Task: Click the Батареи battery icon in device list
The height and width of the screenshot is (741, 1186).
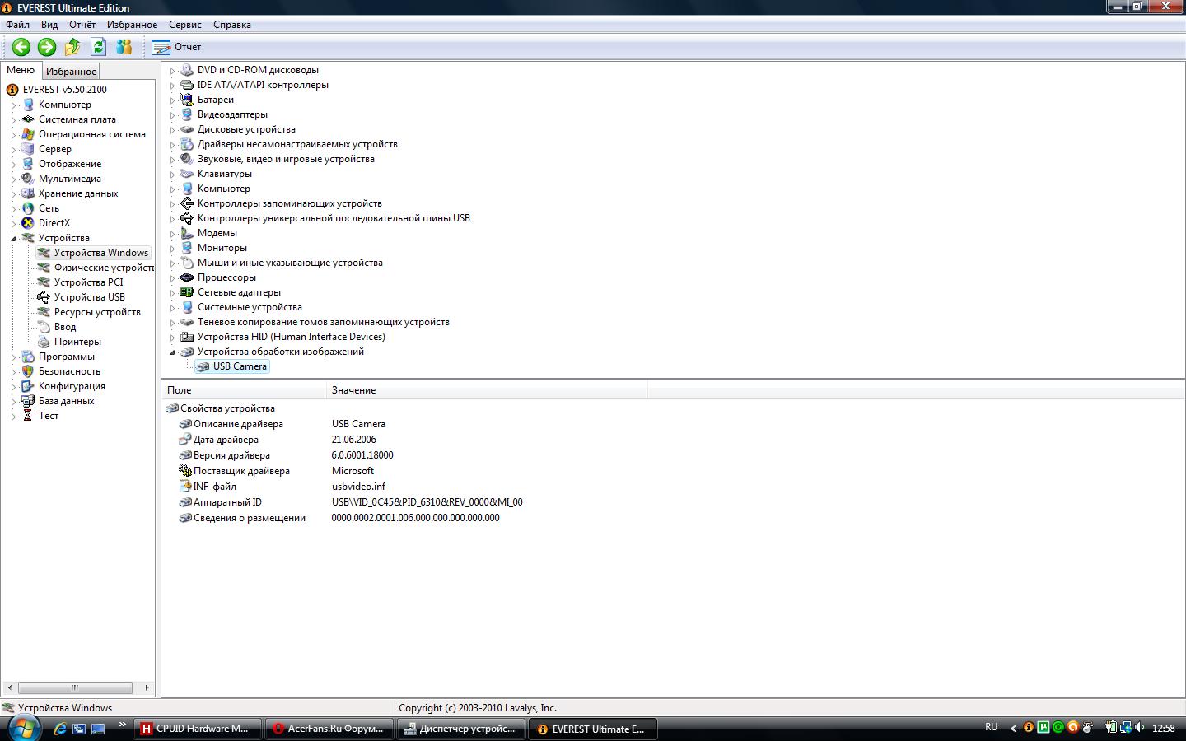Action: (x=187, y=100)
